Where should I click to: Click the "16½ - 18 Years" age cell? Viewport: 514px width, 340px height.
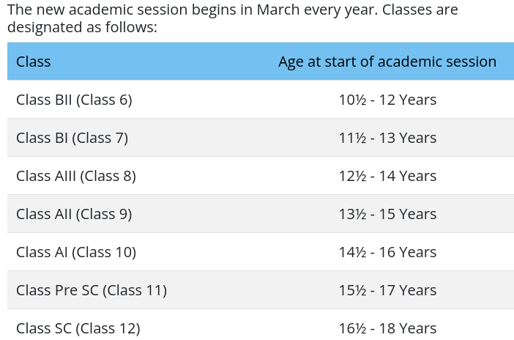(387, 328)
